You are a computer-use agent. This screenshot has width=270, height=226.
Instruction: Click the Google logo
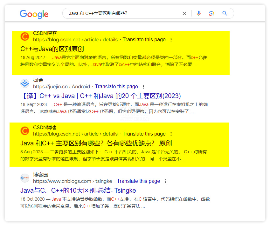(x=34, y=14)
